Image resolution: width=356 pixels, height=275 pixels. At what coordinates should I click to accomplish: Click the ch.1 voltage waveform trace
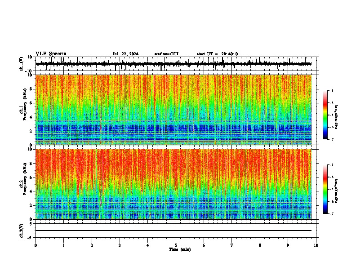pos(173,64)
